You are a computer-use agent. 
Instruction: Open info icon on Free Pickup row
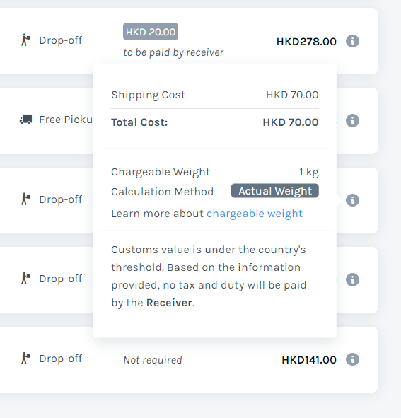352,120
